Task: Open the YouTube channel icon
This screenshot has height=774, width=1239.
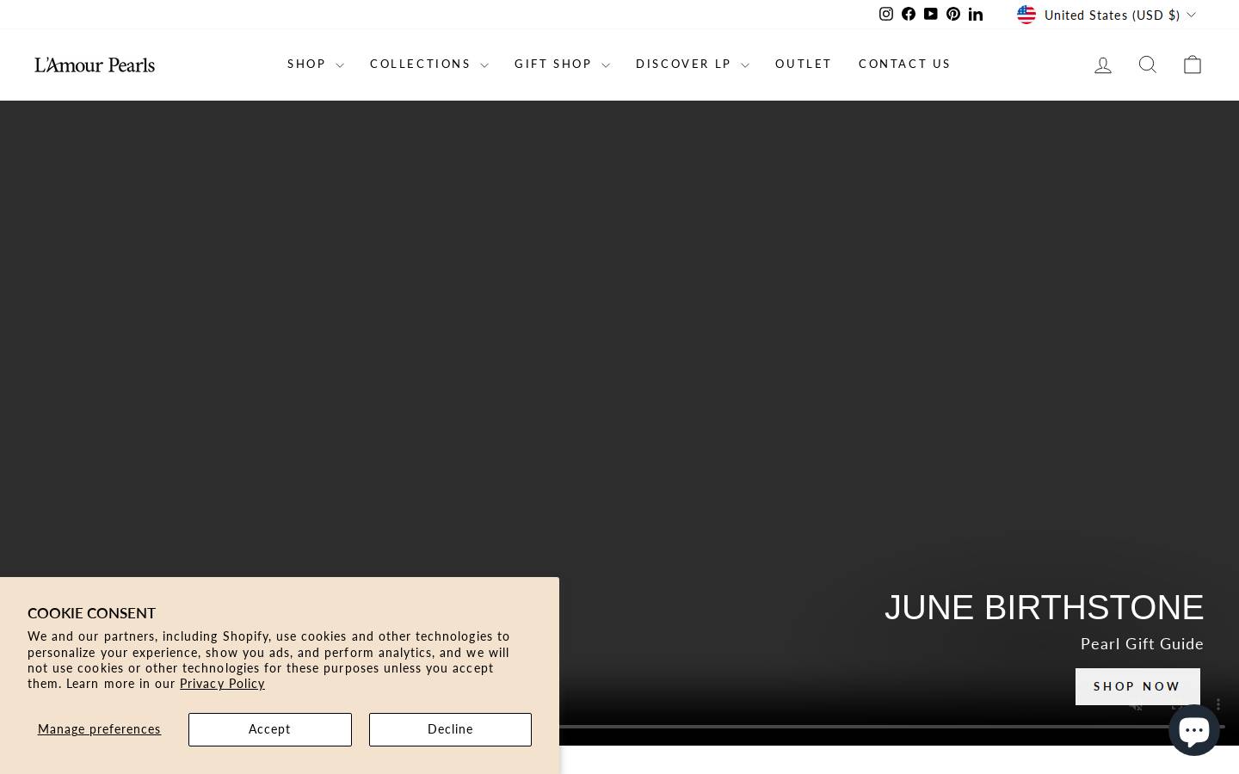Action: pos(931,14)
